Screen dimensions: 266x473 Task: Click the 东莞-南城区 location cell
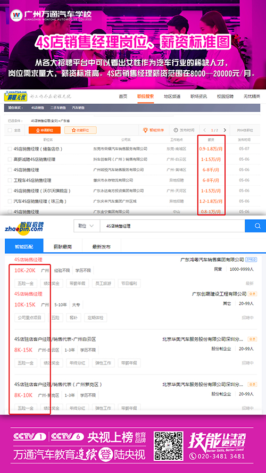[x=177, y=149]
